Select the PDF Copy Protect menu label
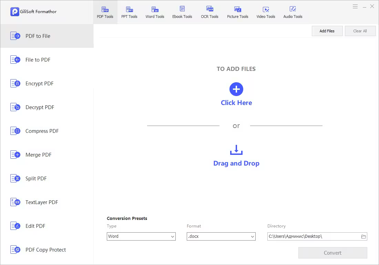This screenshot has width=379, height=265. tap(46, 250)
